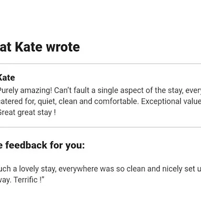
Task: Click the word "wrote" in the title
Action: 63,47
